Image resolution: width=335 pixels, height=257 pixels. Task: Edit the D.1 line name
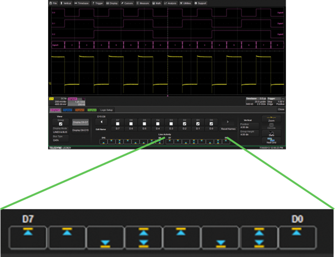coord(198,128)
